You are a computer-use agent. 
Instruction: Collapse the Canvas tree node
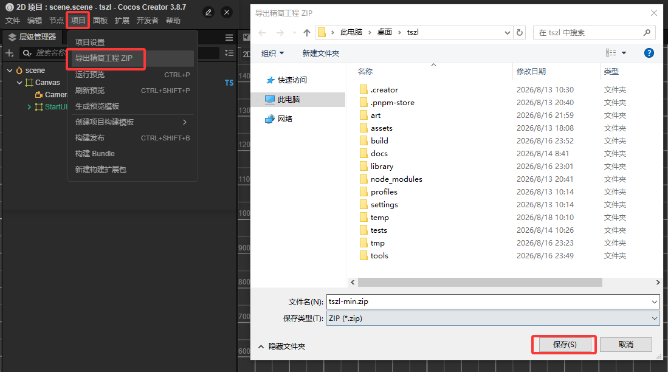[x=19, y=83]
